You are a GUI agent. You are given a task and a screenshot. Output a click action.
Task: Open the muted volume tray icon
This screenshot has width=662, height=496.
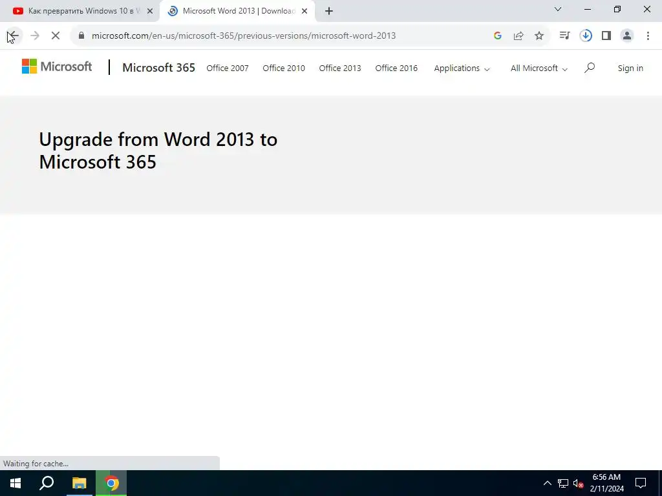pyautogui.click(x=578, y=483)
